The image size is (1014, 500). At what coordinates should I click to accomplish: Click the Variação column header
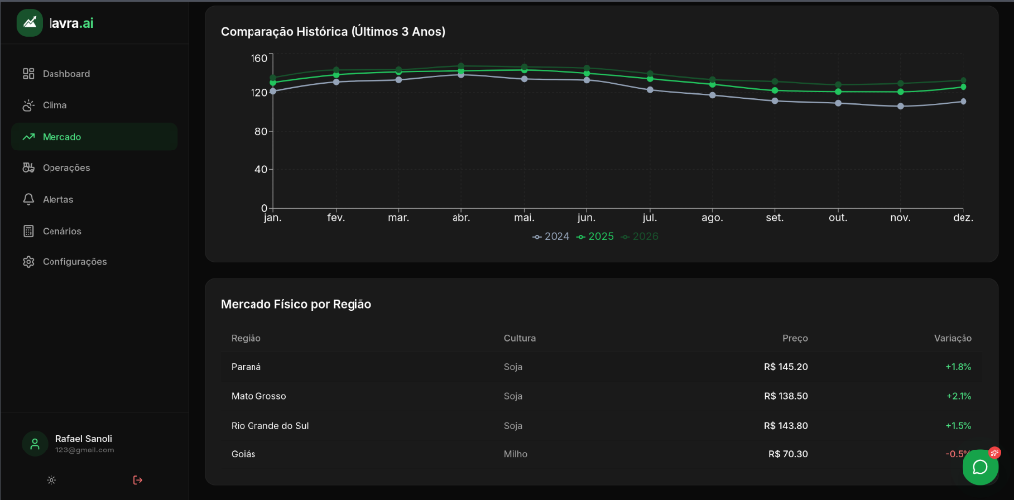pyautogui.click(x=953, y=338)
